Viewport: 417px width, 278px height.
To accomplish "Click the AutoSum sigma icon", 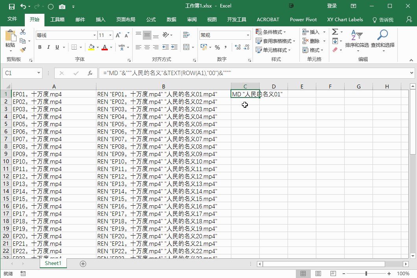I will [334, 31].
